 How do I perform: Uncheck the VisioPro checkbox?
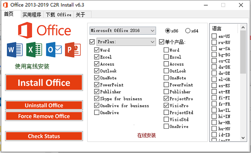click(166, 106)
